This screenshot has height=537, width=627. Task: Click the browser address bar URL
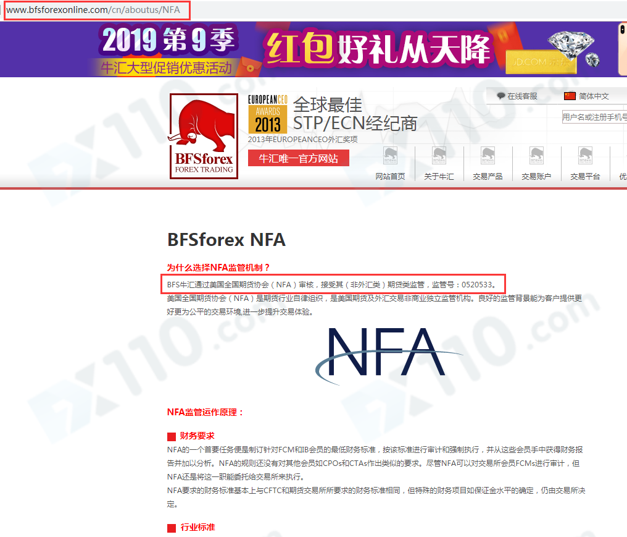pos(93,10)
